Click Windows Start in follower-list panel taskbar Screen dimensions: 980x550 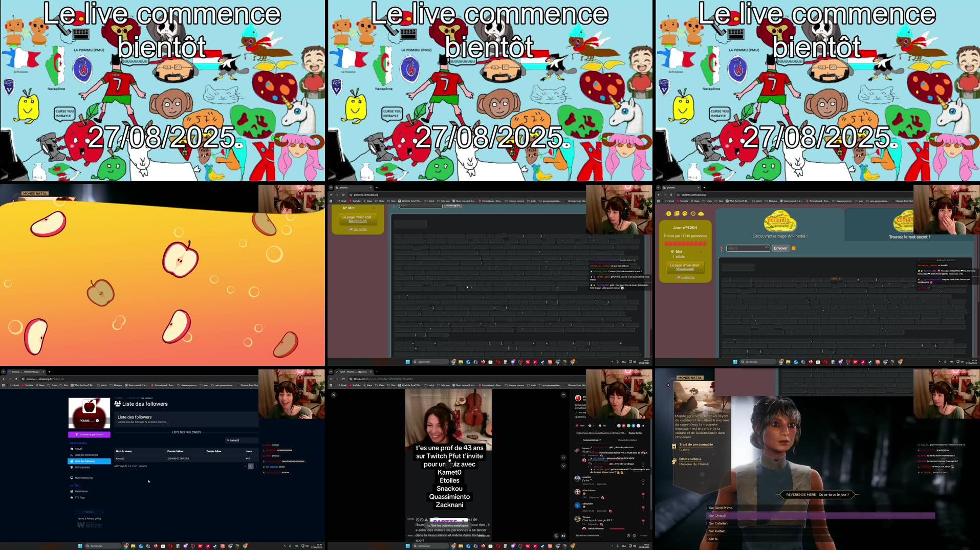(x=80, y=546)
